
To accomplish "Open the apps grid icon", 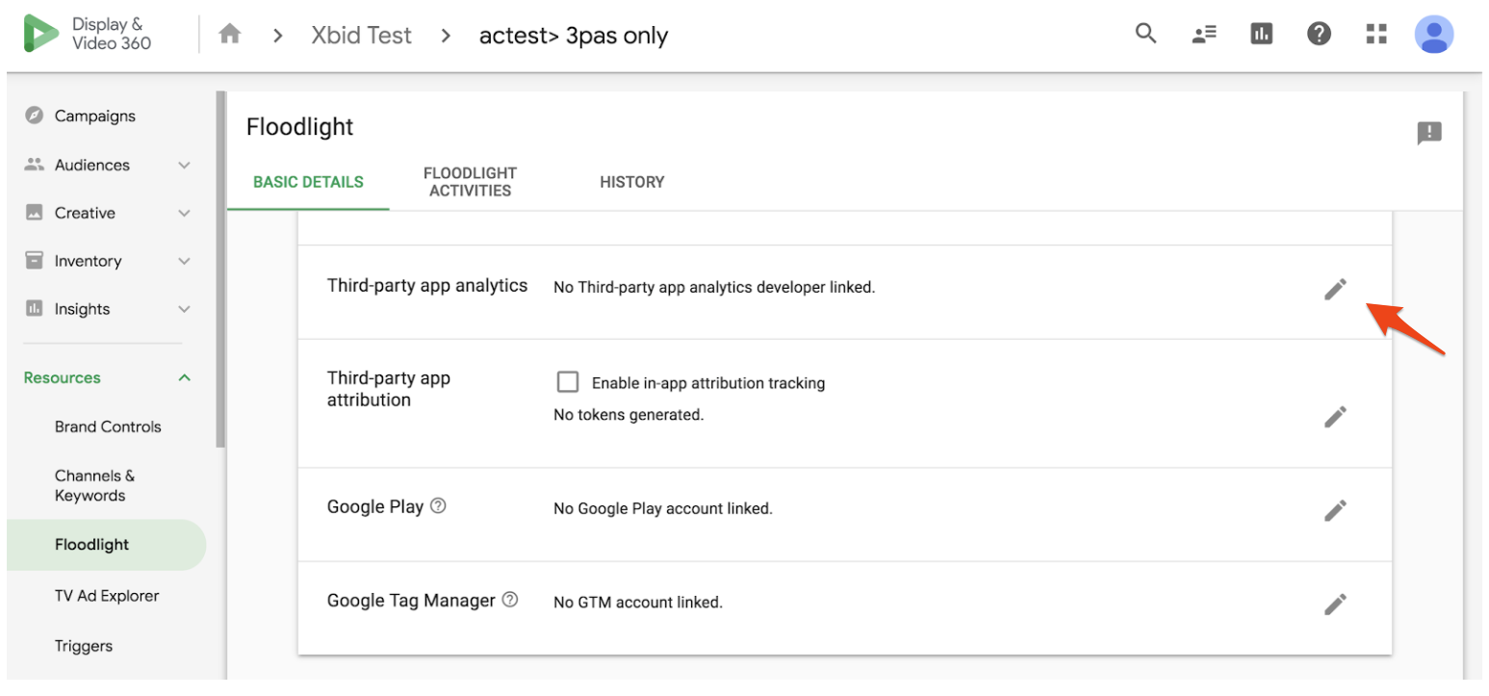I will tap(1376, 35).
